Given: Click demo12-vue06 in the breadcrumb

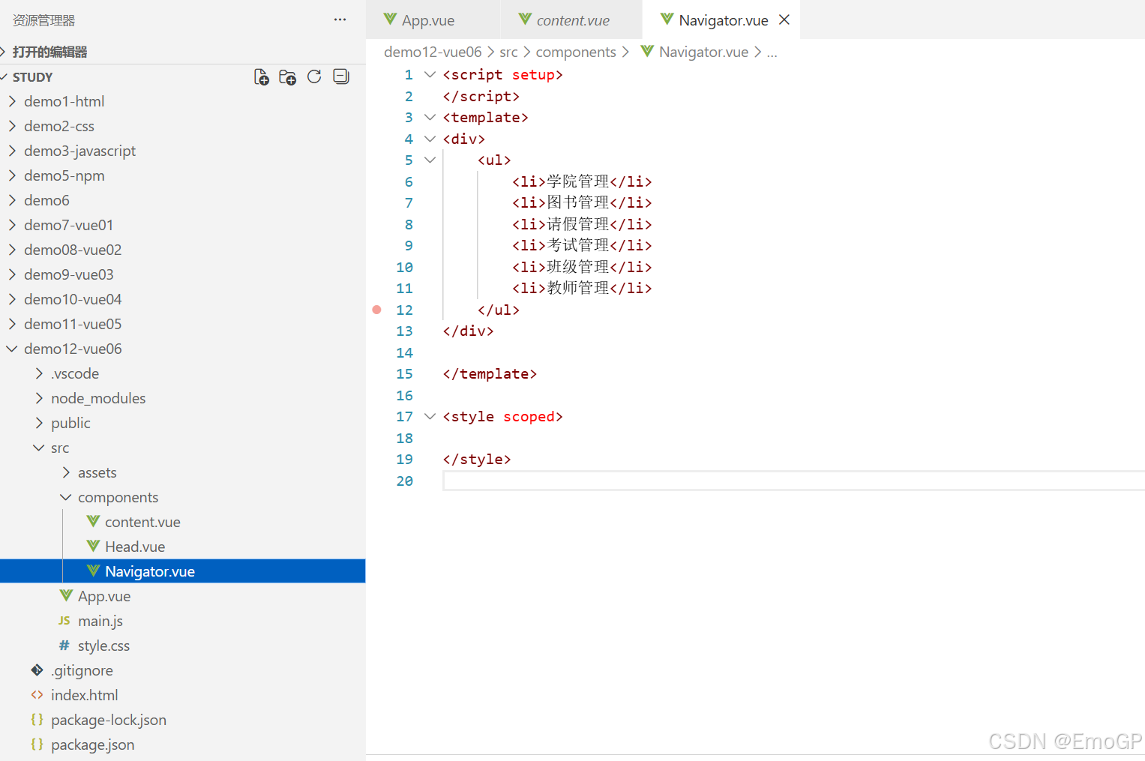Looking at the screenshot, I should (433, 52).
